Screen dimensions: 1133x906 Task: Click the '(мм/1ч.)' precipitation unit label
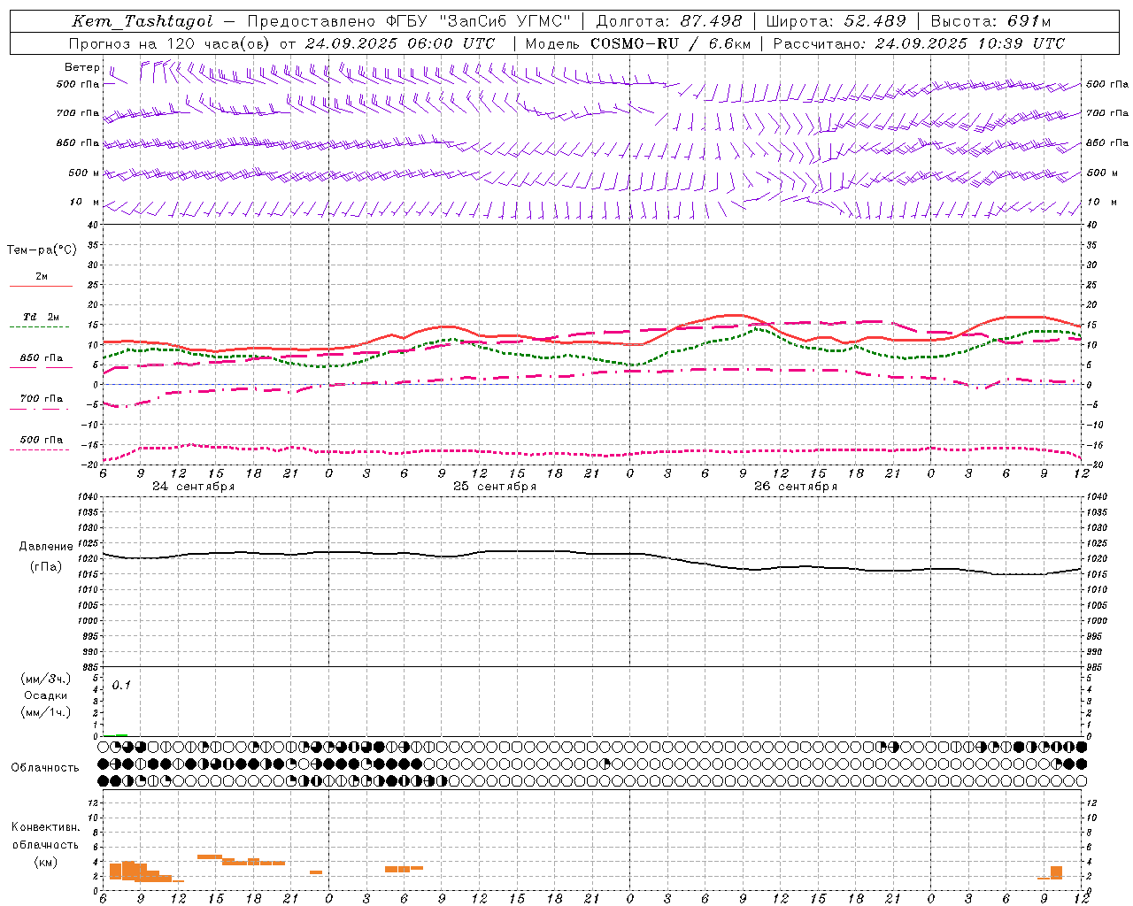pos(45,712)
